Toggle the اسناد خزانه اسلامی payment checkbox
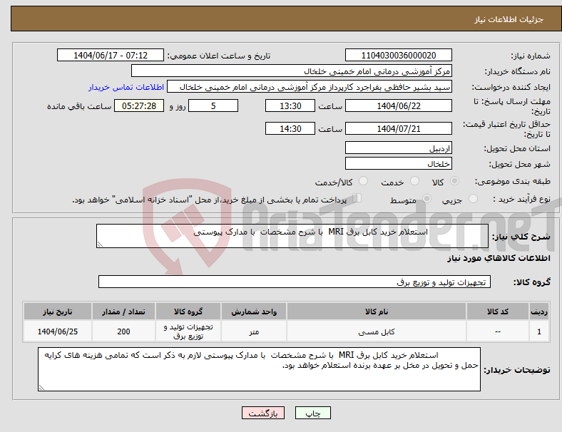The width and height of the screenshot is (562, 432). (357, 197)
